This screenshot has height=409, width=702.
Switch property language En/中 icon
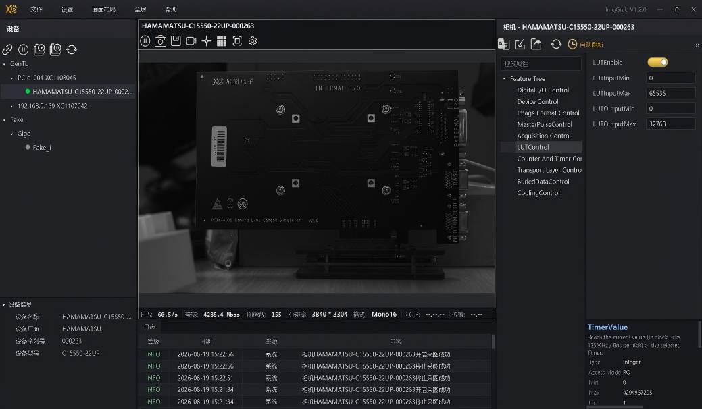pyautogui.click(x=503, y=44)
